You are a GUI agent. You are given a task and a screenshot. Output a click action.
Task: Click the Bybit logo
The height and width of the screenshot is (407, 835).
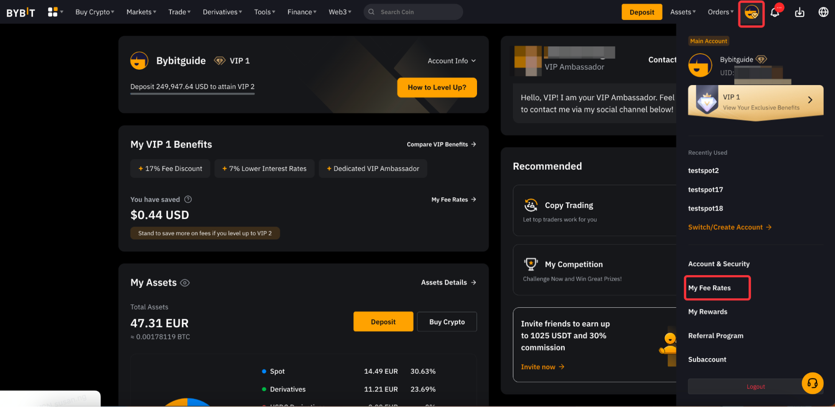pos(20,12)
